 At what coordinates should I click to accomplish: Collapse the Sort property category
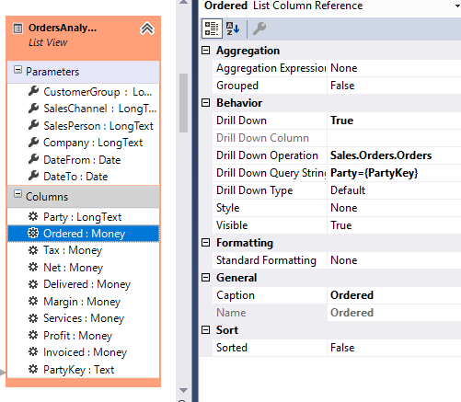click(x=206, y=330)
